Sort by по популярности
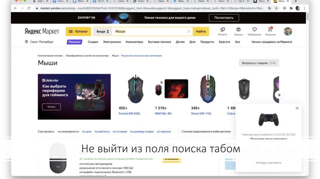 click(68, 132)
